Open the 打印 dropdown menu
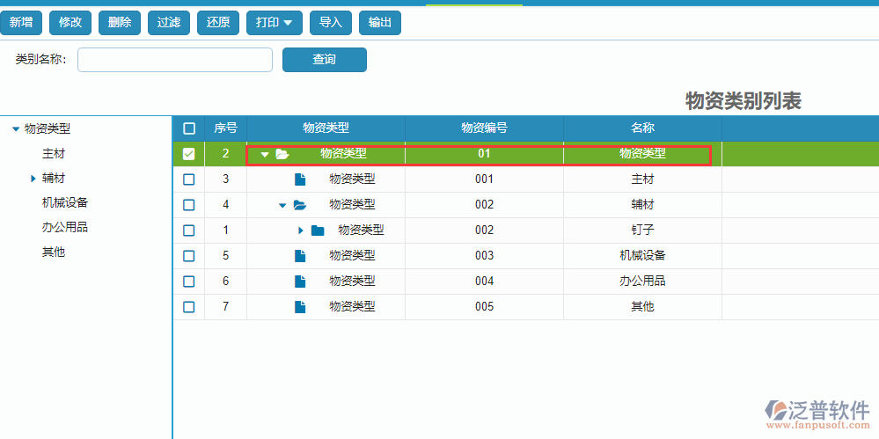 [x=274, y=22]
